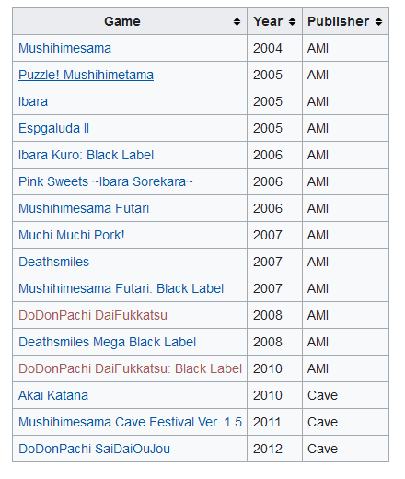Open the red DoDonPachi DaiFukkatsu link
Screen dimensions: 405x479
pyautogui.click(x=93, y=315)
